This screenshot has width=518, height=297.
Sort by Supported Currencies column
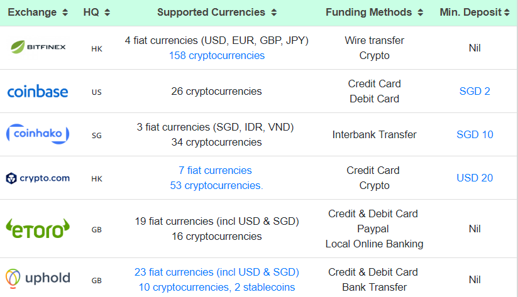[x=216, y=13]
